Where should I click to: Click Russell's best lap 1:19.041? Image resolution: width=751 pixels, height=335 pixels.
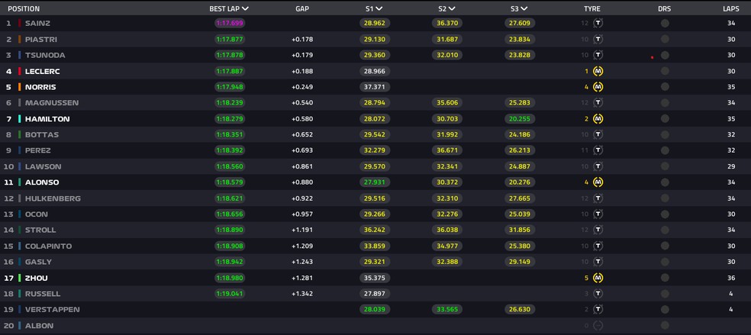point(230,293)
